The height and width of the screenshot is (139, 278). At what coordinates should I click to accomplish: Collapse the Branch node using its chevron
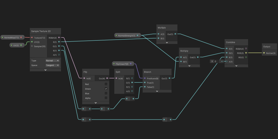click(157, 91)
